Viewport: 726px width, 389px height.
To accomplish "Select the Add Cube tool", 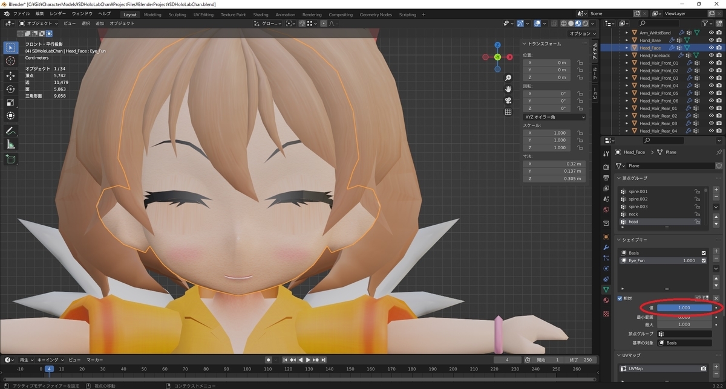I will point(10,159).
